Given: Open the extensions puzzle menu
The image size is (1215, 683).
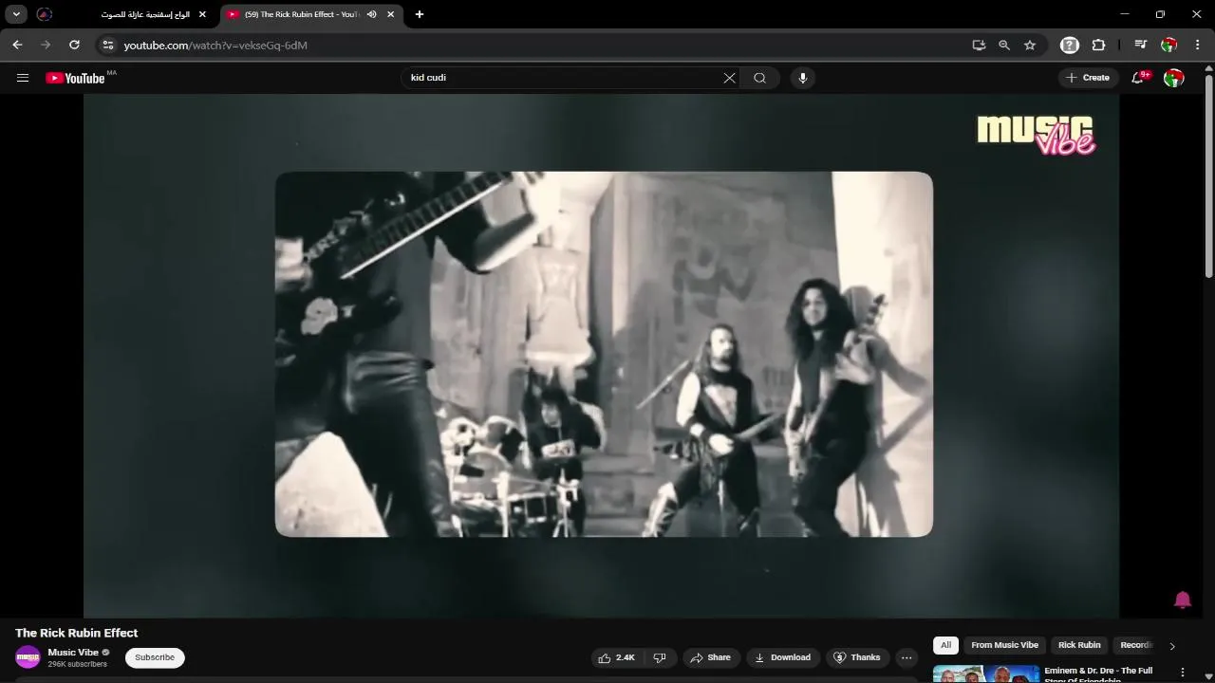Looking at the screenshot, I should point(1099,45).
